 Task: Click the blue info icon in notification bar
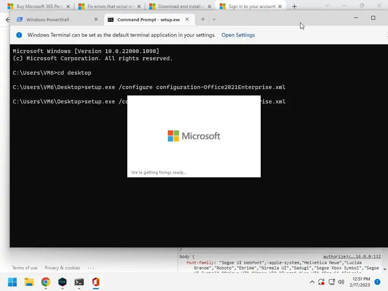click(x=19, y=35)
